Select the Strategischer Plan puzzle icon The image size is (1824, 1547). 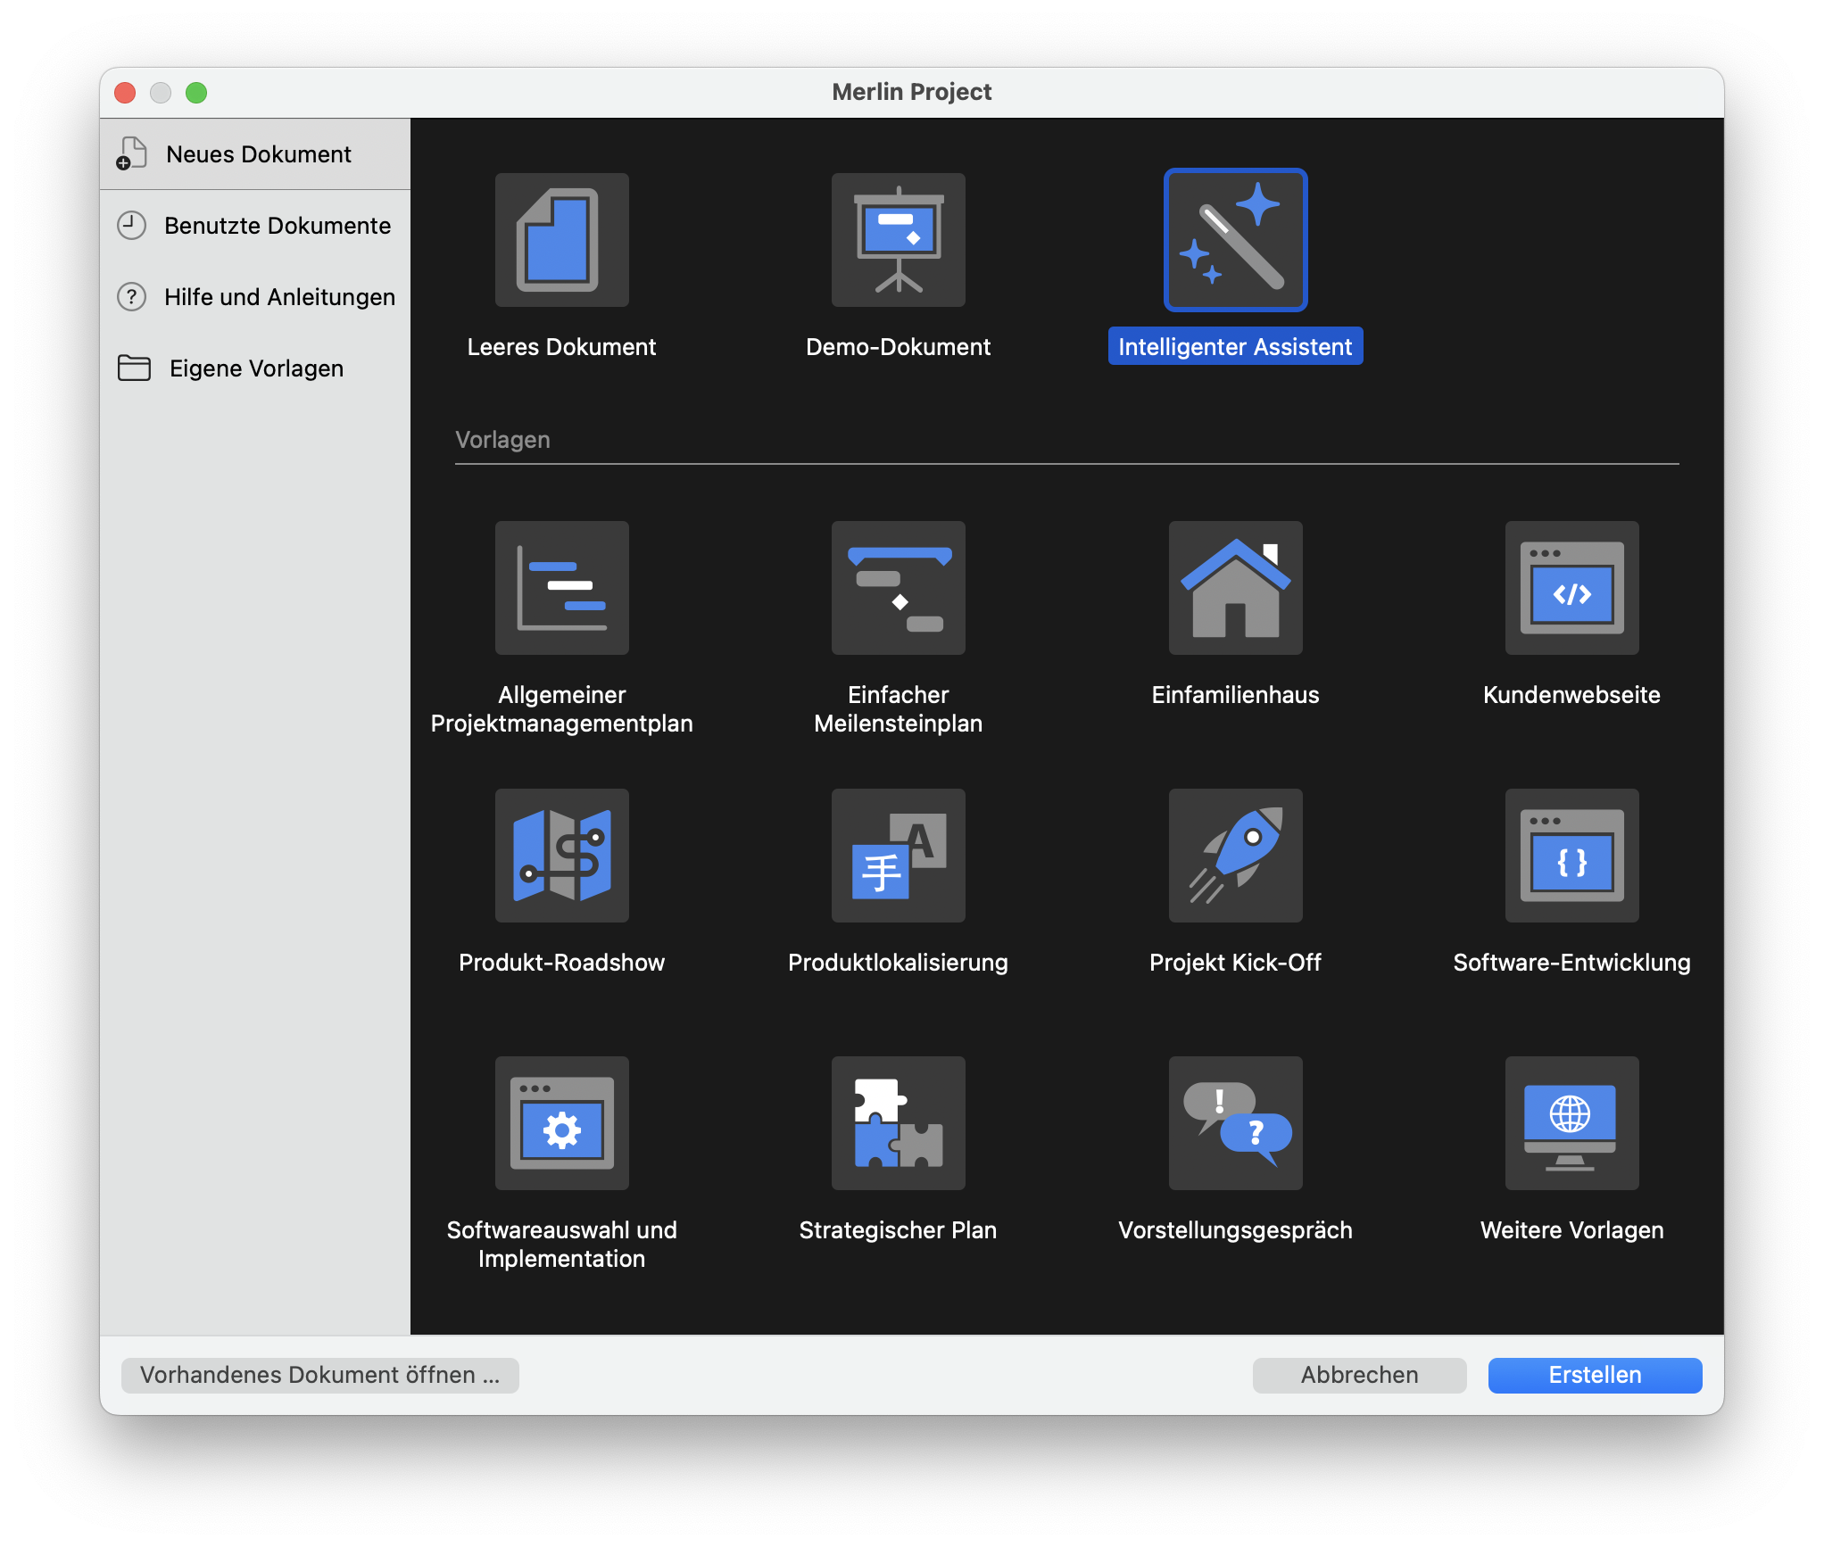(x=898, y=1123)
